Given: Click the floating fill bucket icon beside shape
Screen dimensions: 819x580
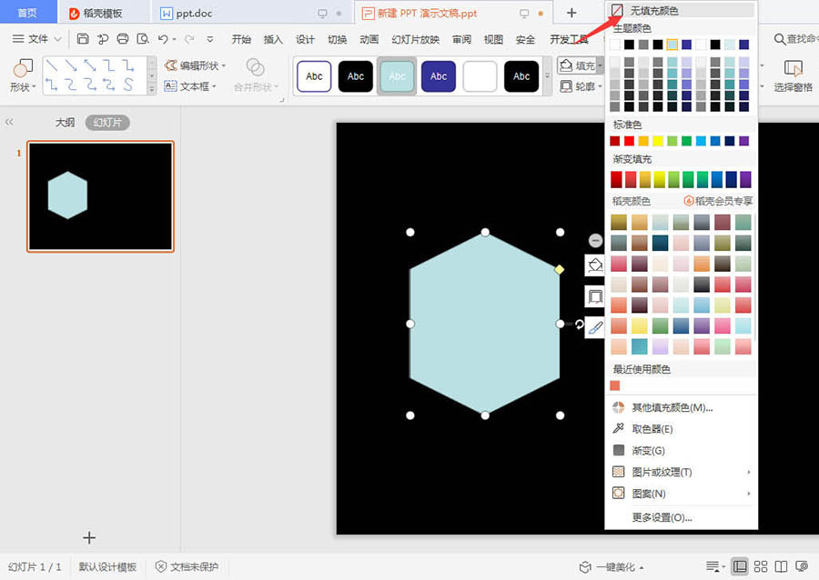Looking at the screenshot, I should click(595, 266).
